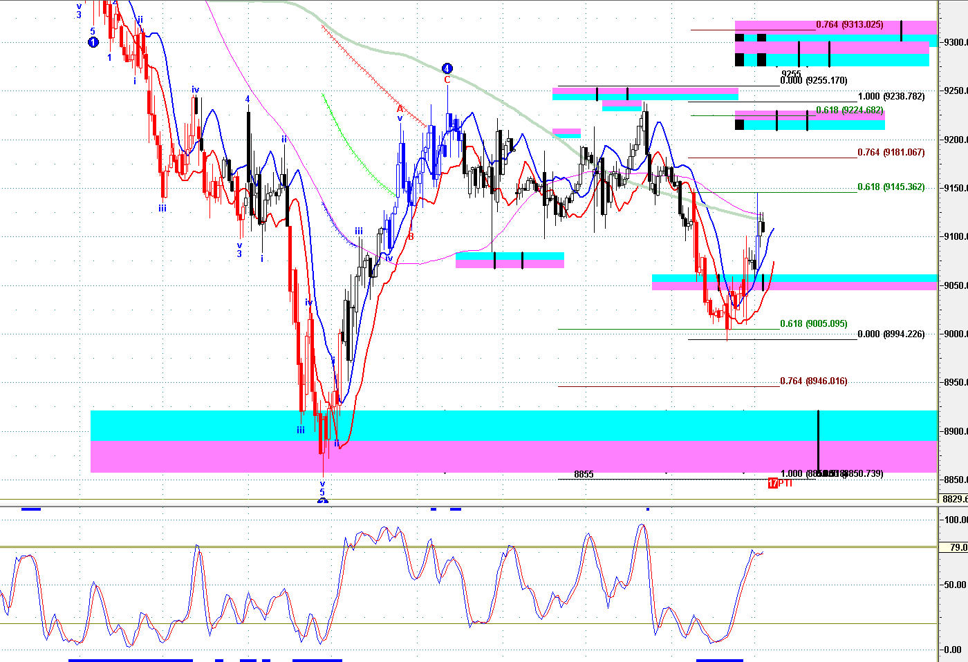This screenshot has width=968, height=662.
Task: Click the 0.000 (8994.226) level label
Action: click(891, 334)
